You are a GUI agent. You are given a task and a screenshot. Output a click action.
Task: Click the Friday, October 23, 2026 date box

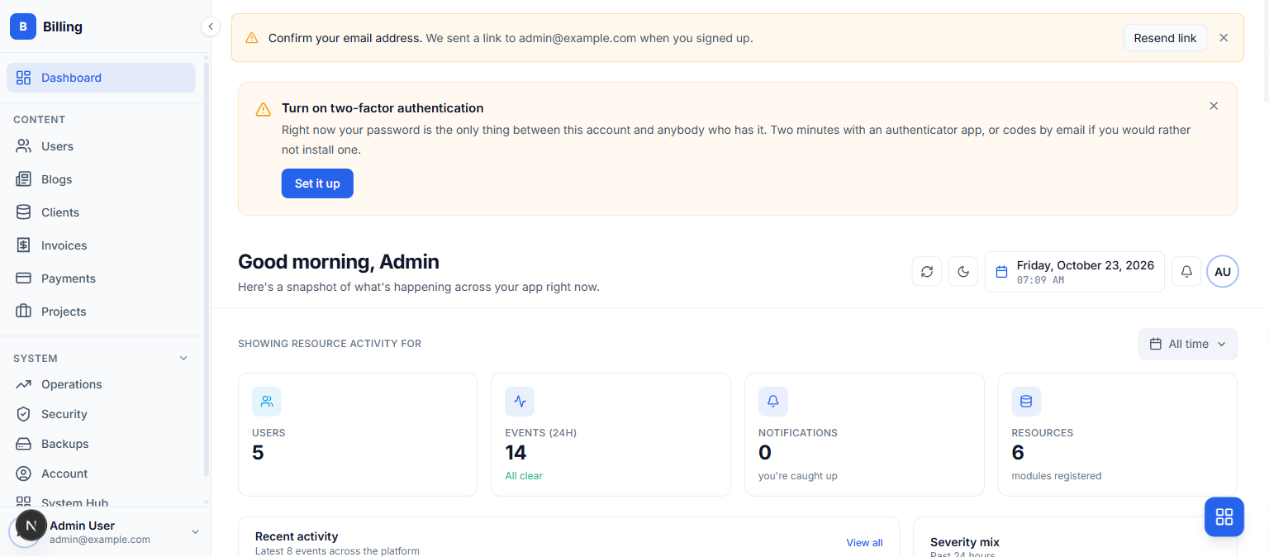click(1075, 272)
